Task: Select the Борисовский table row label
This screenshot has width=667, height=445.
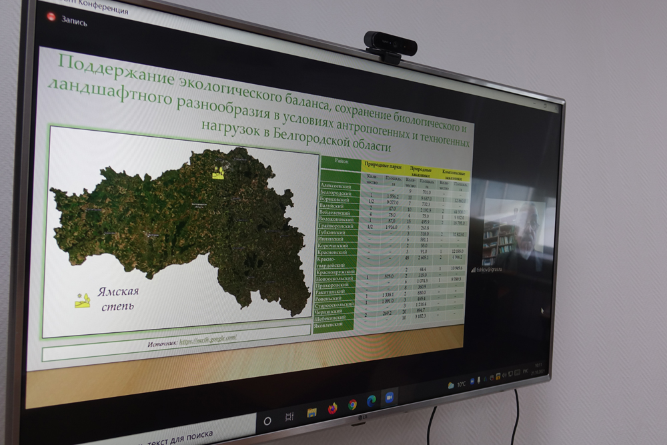Action: (334, 199)
